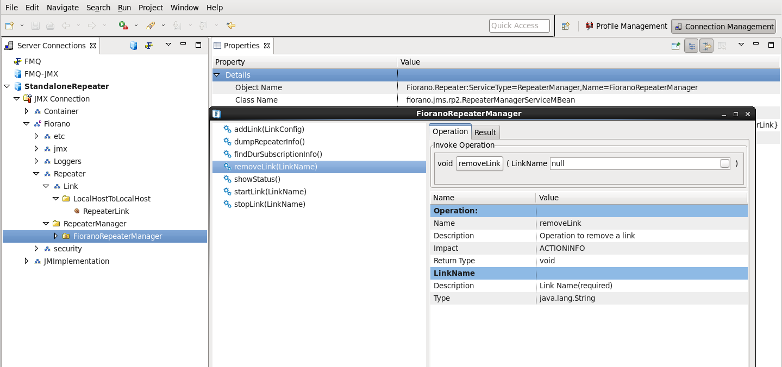Viewport: 782px width, 367px height.
Task: Expand the Container tree node
Action: (x=26, y=111)
